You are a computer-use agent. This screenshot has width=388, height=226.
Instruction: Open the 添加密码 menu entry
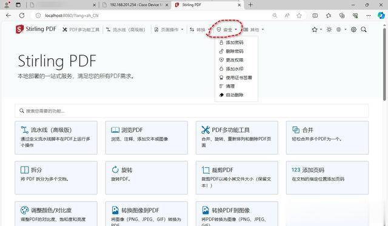click(232, 42)
